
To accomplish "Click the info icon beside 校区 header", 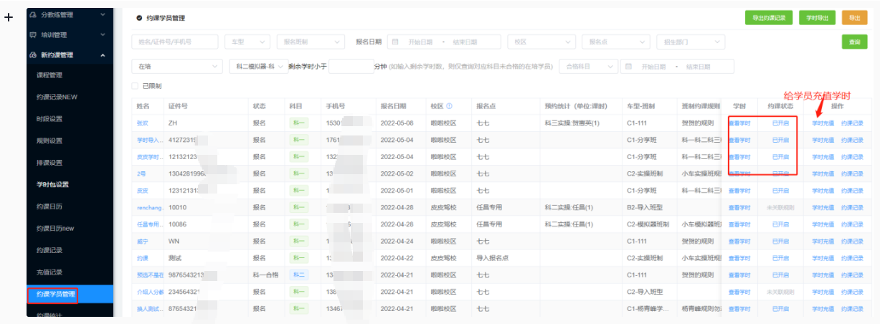I will [x=449, y=106].
